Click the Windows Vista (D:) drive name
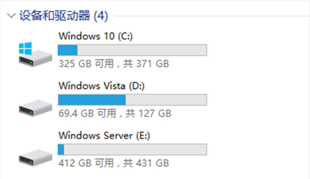The image size is (310, 179). [102, 86]
